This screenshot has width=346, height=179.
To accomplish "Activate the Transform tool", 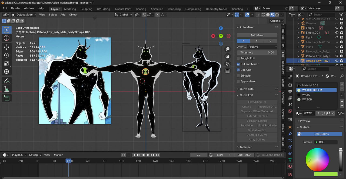I will pyautogui.click(x=7, y=71).
